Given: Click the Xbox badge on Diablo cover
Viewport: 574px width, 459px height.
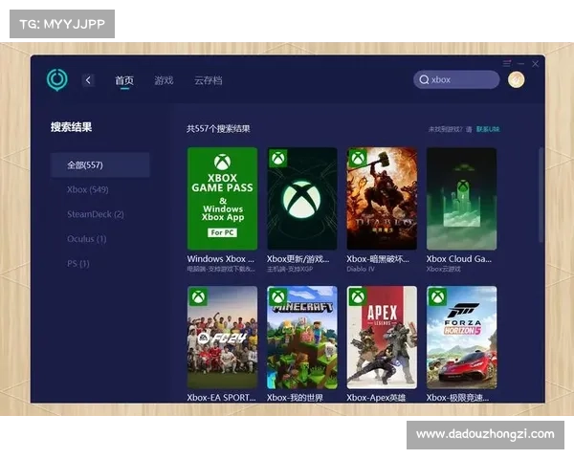Looking at the screenshot, I should coord(358,158).
